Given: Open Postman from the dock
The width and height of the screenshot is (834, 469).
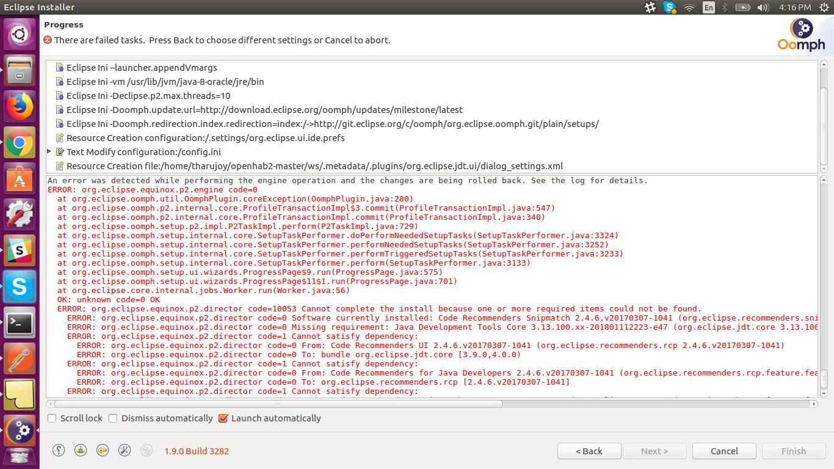Looking at the screenshot, I should tap(20, 359).
